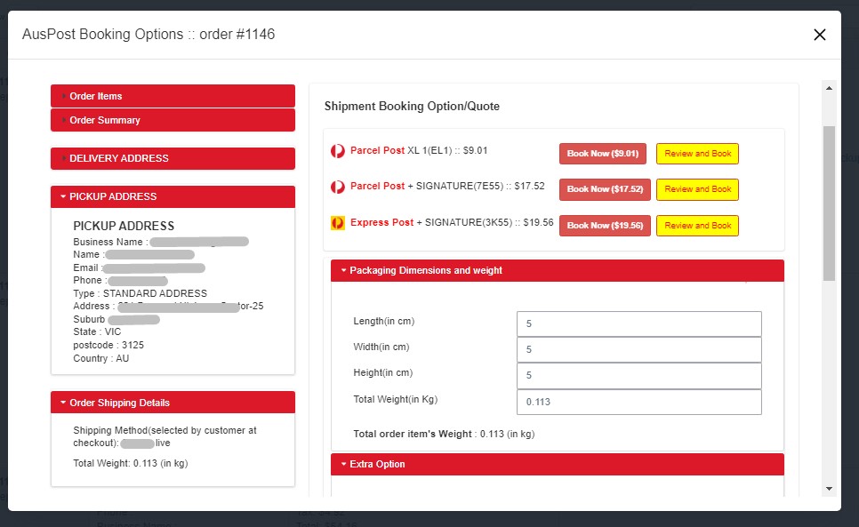This screenshot has width=859, height=527.
Task: Click the Height(in cm) input field
Action: [x=638, y=375]
